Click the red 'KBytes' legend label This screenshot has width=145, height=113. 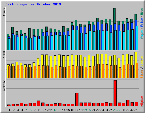(142, 101)
